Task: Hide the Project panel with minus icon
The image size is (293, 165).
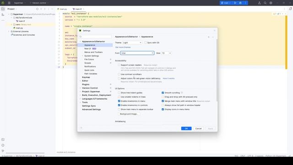Action: click(52, 9)
